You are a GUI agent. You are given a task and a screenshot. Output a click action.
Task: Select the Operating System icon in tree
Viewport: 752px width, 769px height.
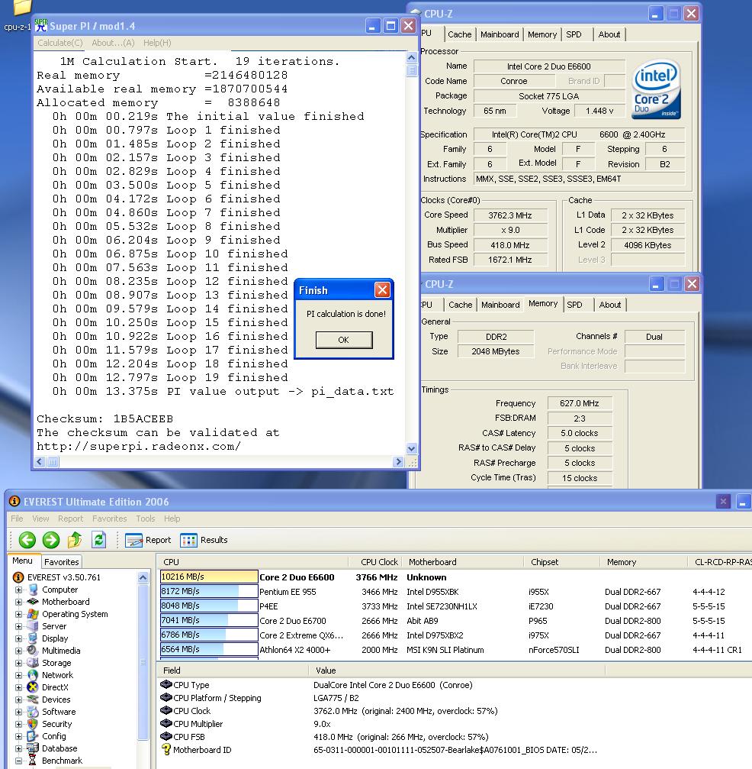click(x=33, y=614)
